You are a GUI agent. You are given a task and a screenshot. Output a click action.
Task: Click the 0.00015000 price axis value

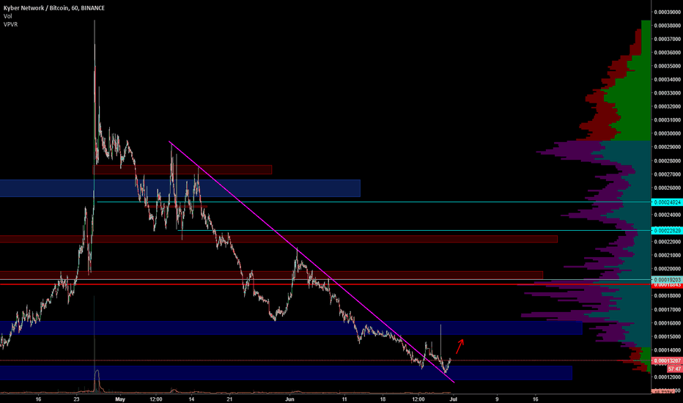(x=668, y=337)
